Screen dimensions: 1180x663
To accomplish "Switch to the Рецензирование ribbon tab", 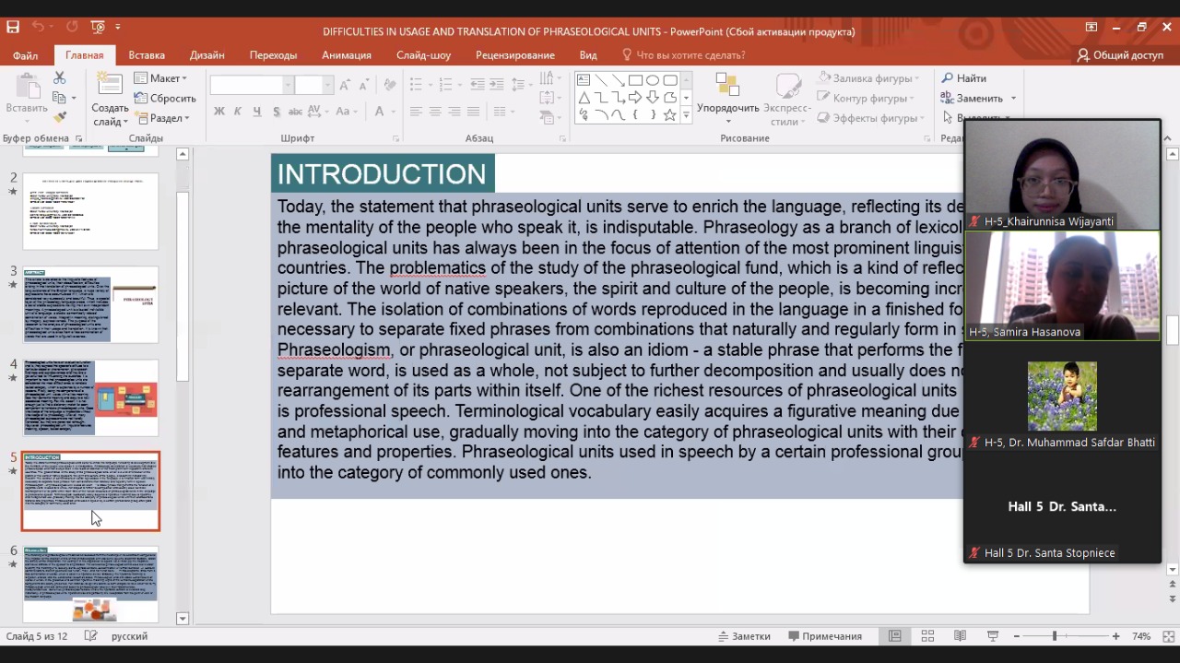I will (515, 55).
